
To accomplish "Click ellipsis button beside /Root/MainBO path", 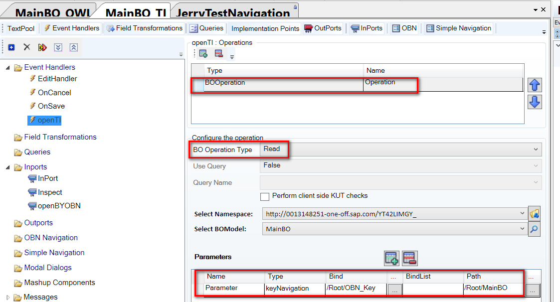I will pos(532,290).
